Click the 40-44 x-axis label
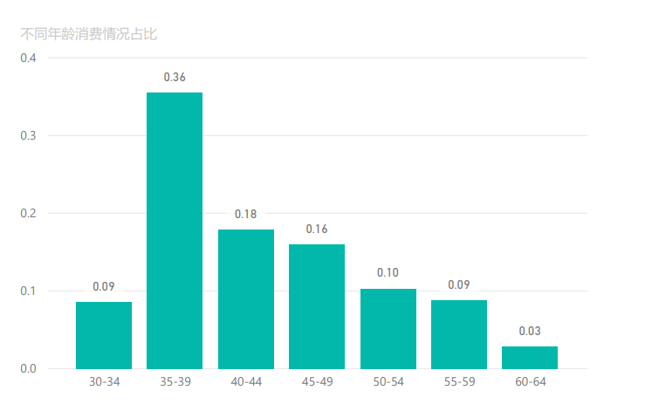 coord(246,382)
